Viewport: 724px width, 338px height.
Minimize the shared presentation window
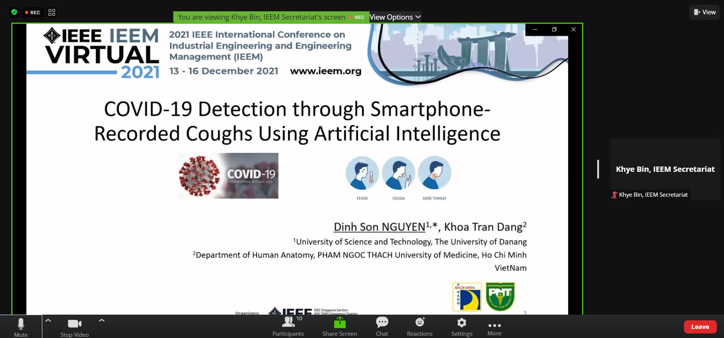pos(535,29)
